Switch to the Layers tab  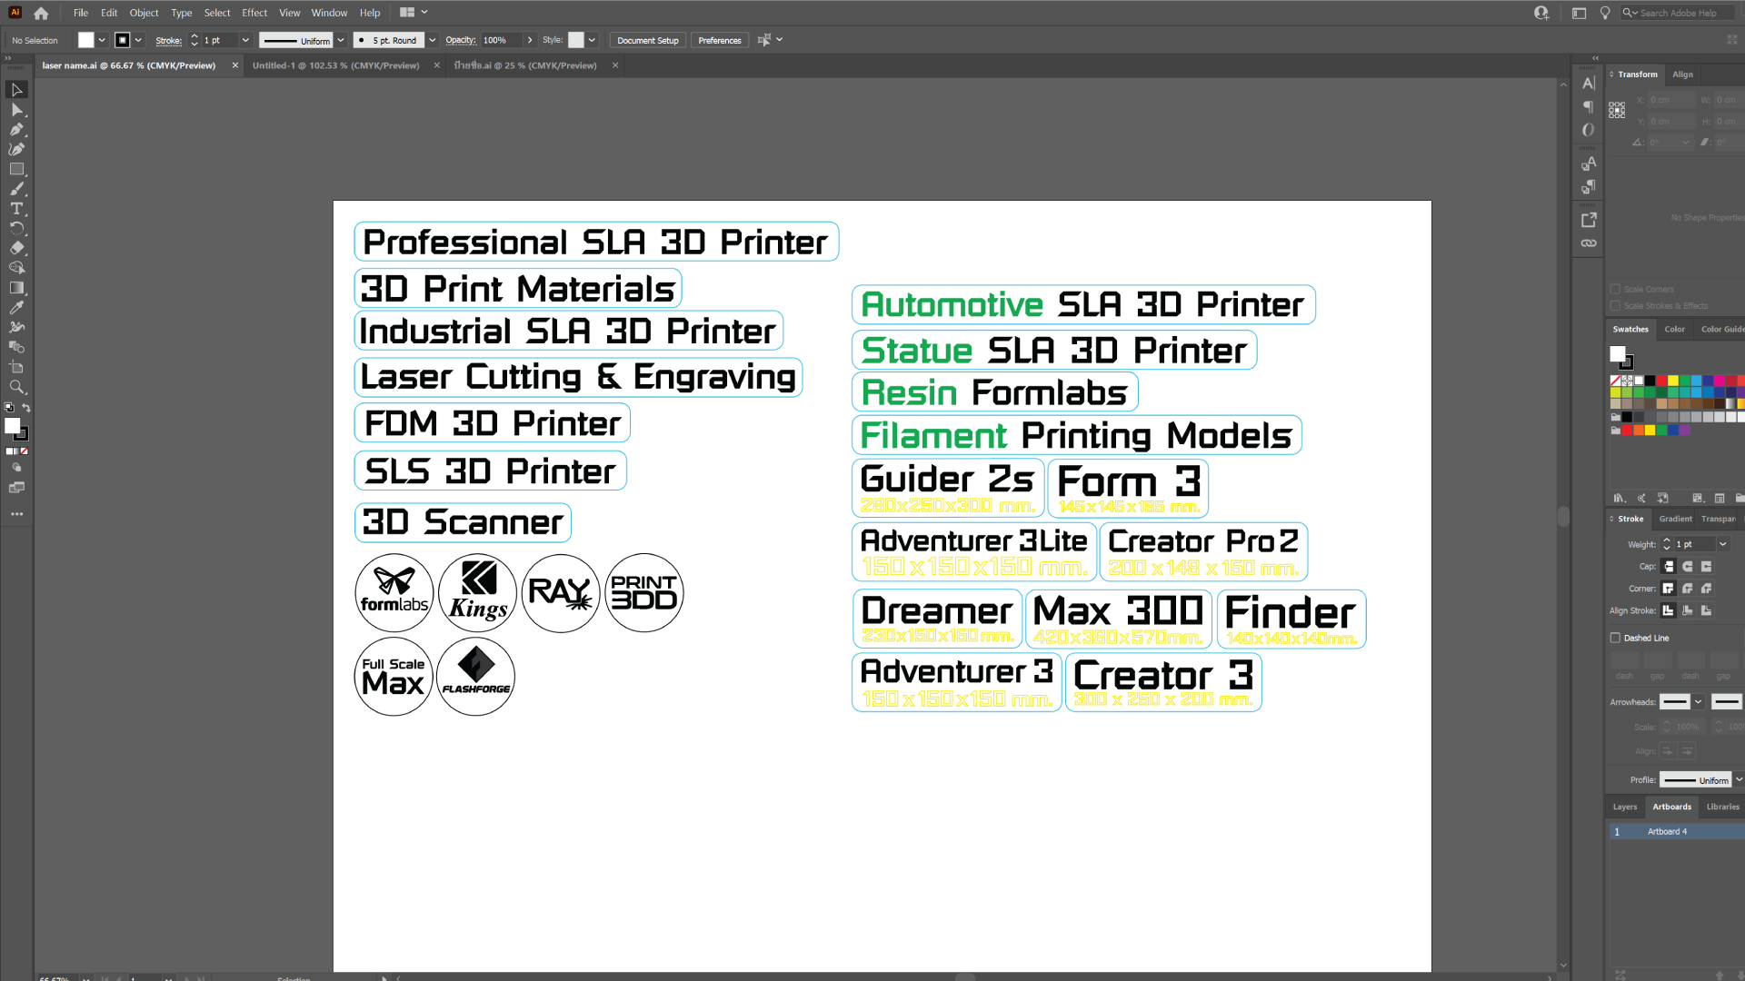pyautogui.click(x=1624, y=807)
